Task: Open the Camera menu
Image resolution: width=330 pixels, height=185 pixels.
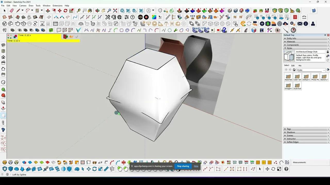Action: click(23, 5)
